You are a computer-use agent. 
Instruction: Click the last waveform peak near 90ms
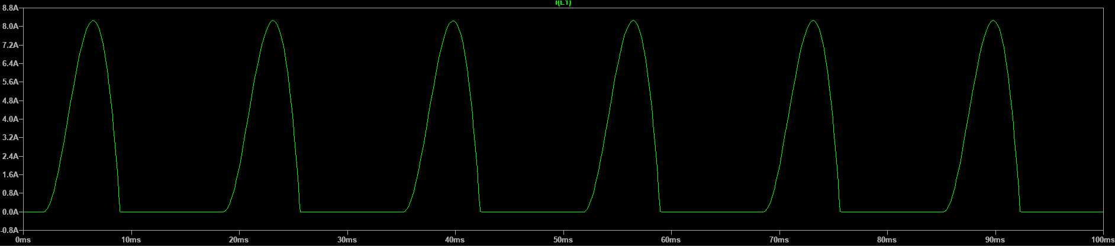tap(993, 21)
